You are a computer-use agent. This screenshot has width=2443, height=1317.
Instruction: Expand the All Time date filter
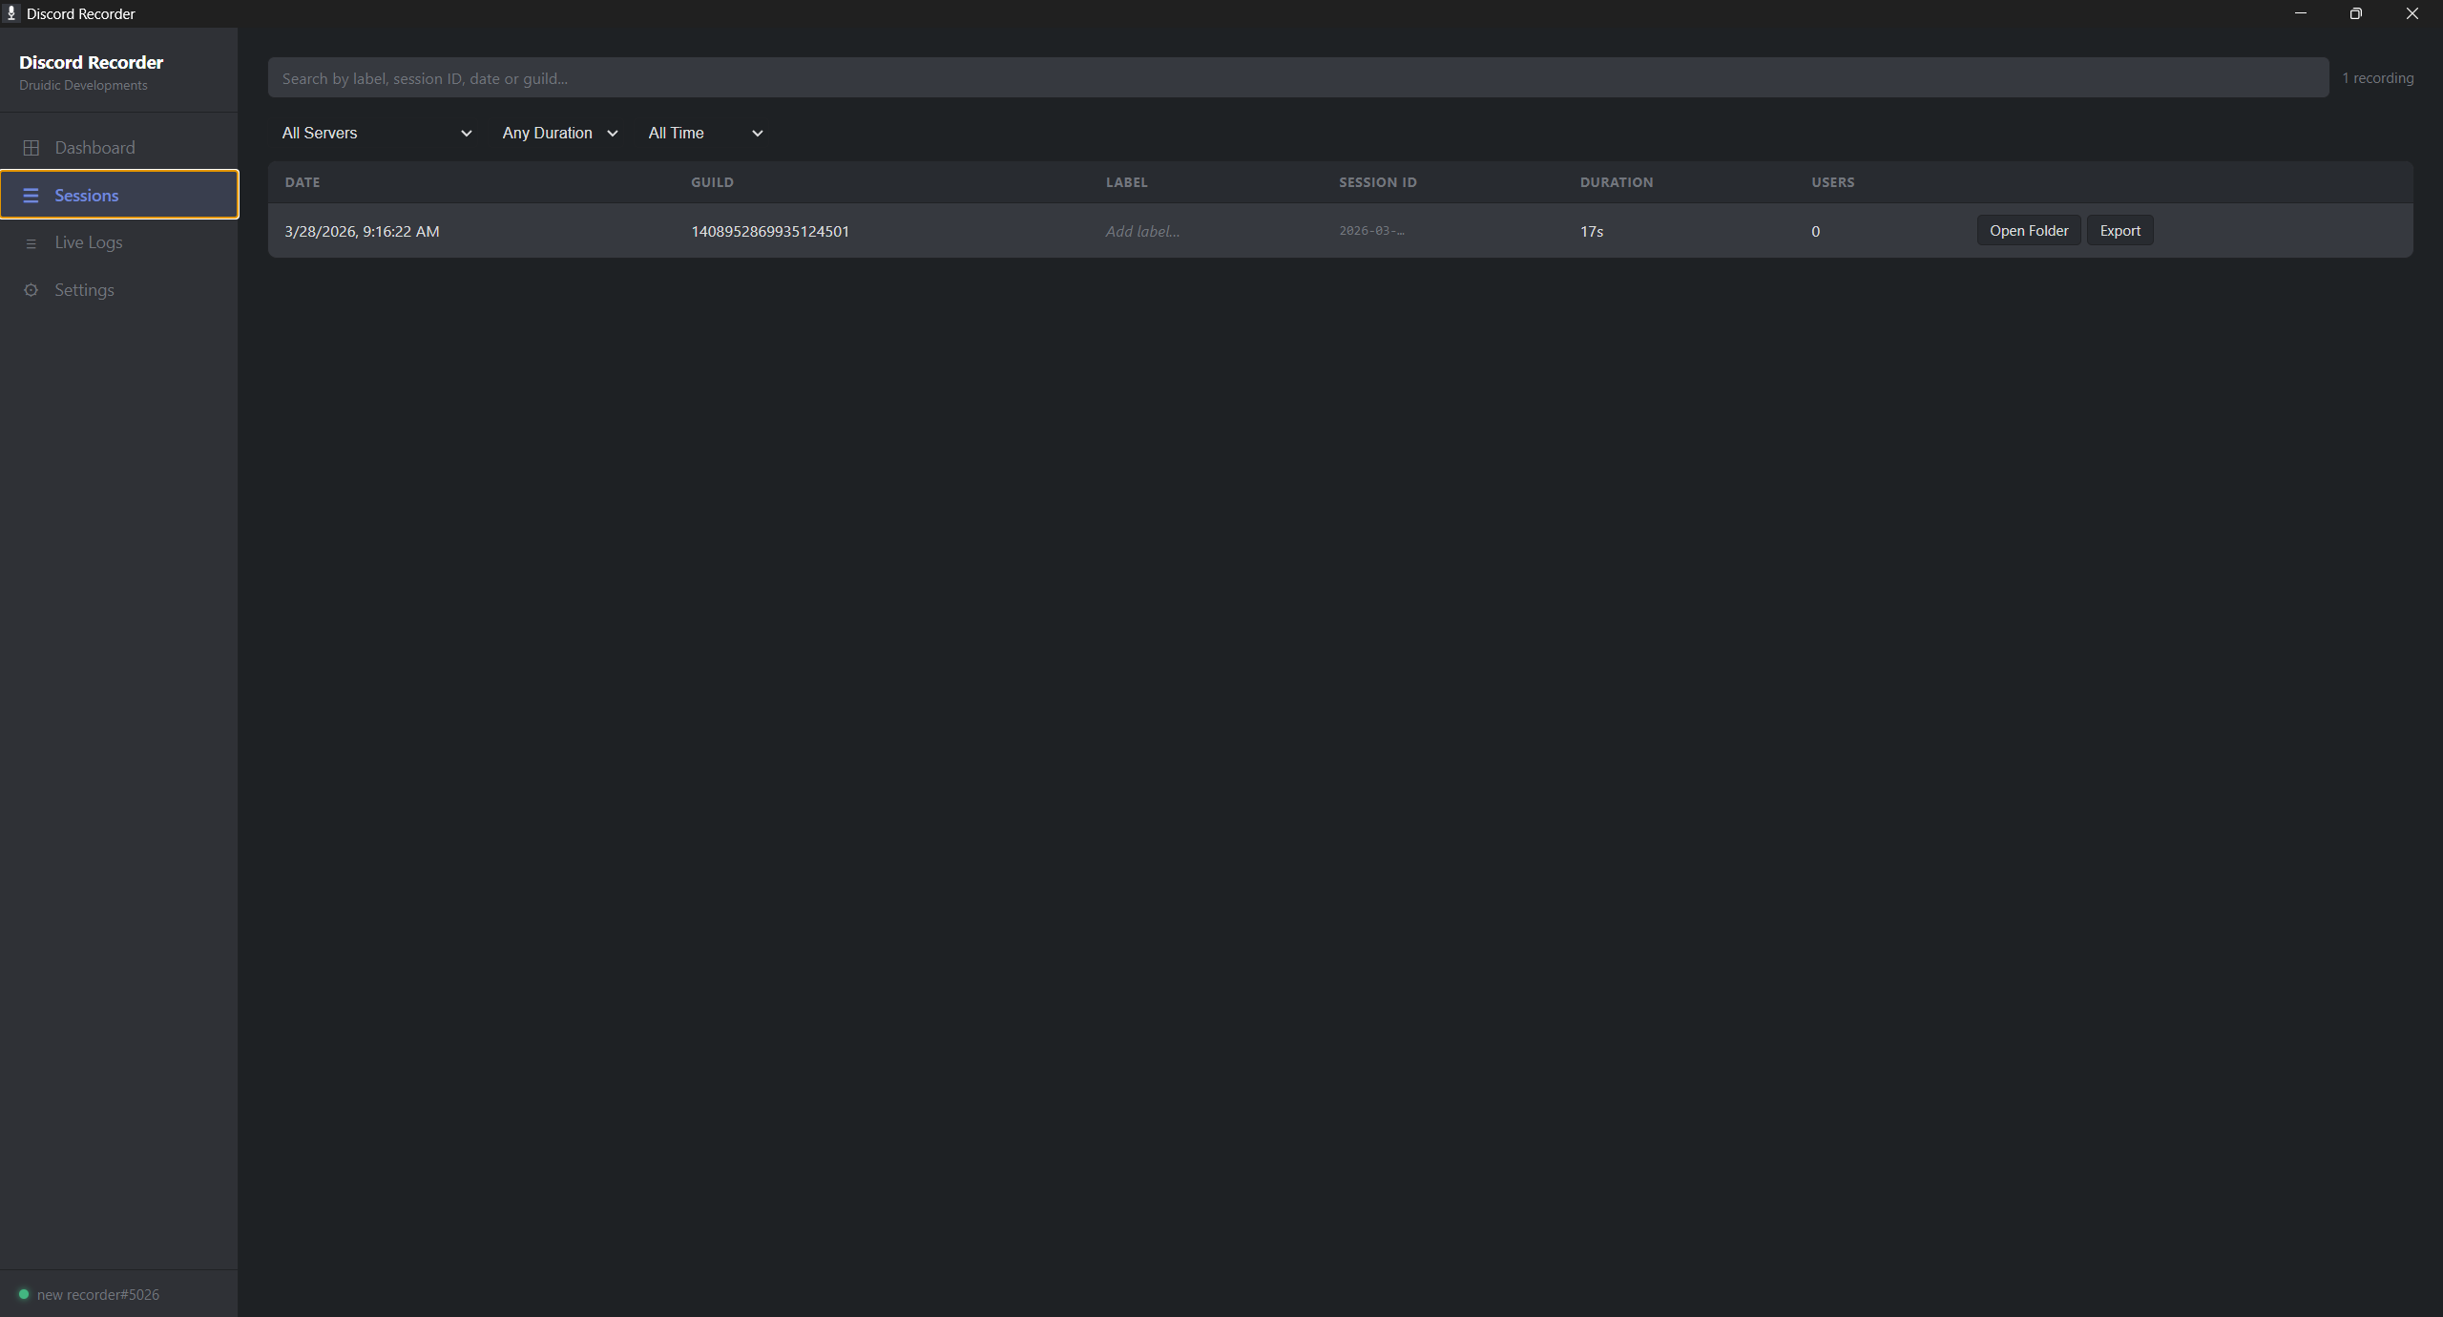[706, 133]
